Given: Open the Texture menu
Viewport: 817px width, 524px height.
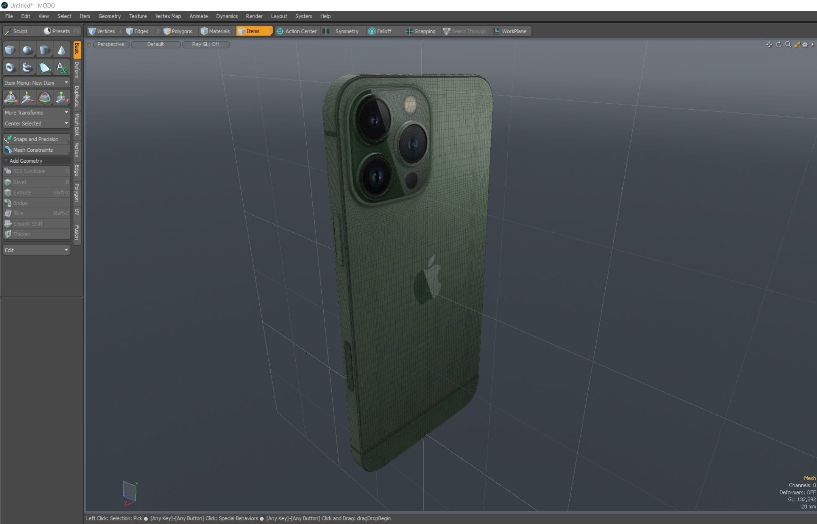Looking at the screenshot, I should 138,16.
